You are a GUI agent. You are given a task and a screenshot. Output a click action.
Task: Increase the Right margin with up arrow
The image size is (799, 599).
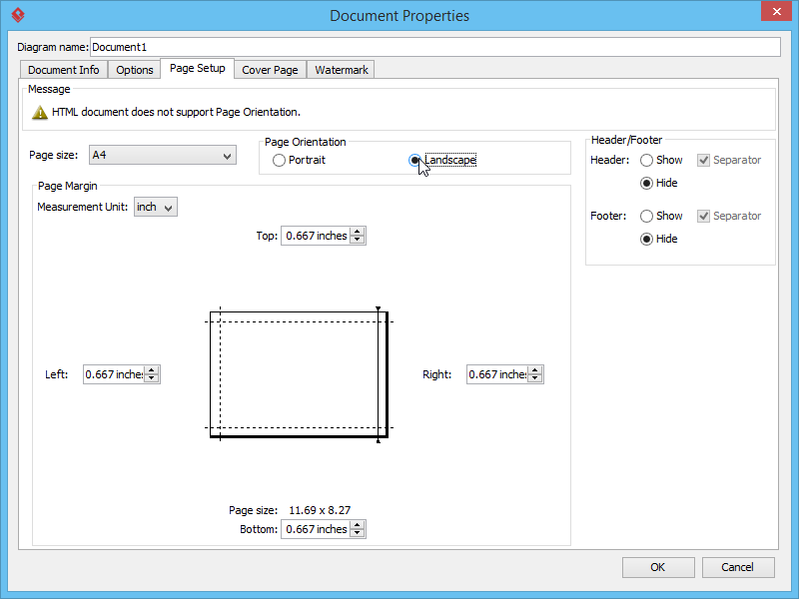(535, 370)
